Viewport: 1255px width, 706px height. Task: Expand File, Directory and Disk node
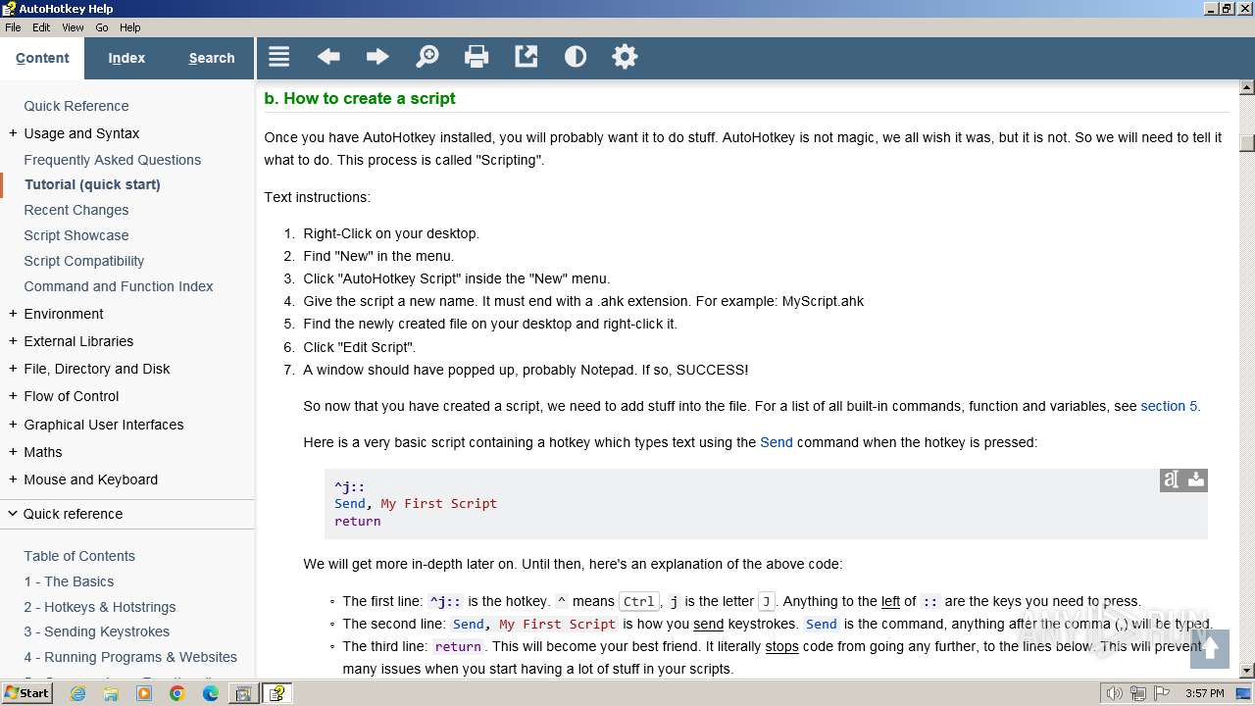coord(13,369)
